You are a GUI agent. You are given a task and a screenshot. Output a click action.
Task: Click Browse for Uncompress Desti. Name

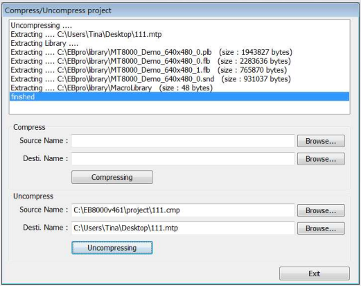(321, 228)
